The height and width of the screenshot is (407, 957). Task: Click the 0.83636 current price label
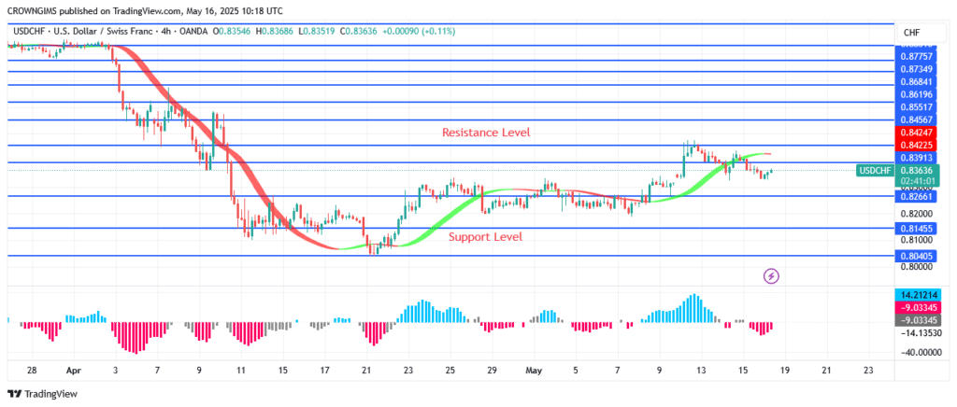pyautogui.click(x=918, y=171)
